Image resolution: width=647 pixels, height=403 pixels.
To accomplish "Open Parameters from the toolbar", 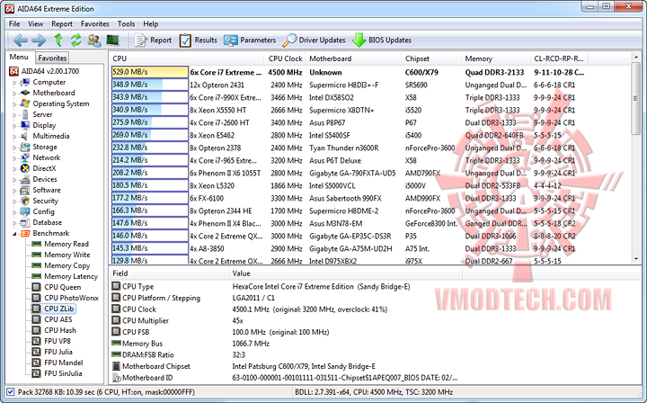I will [x=250, y=40].
